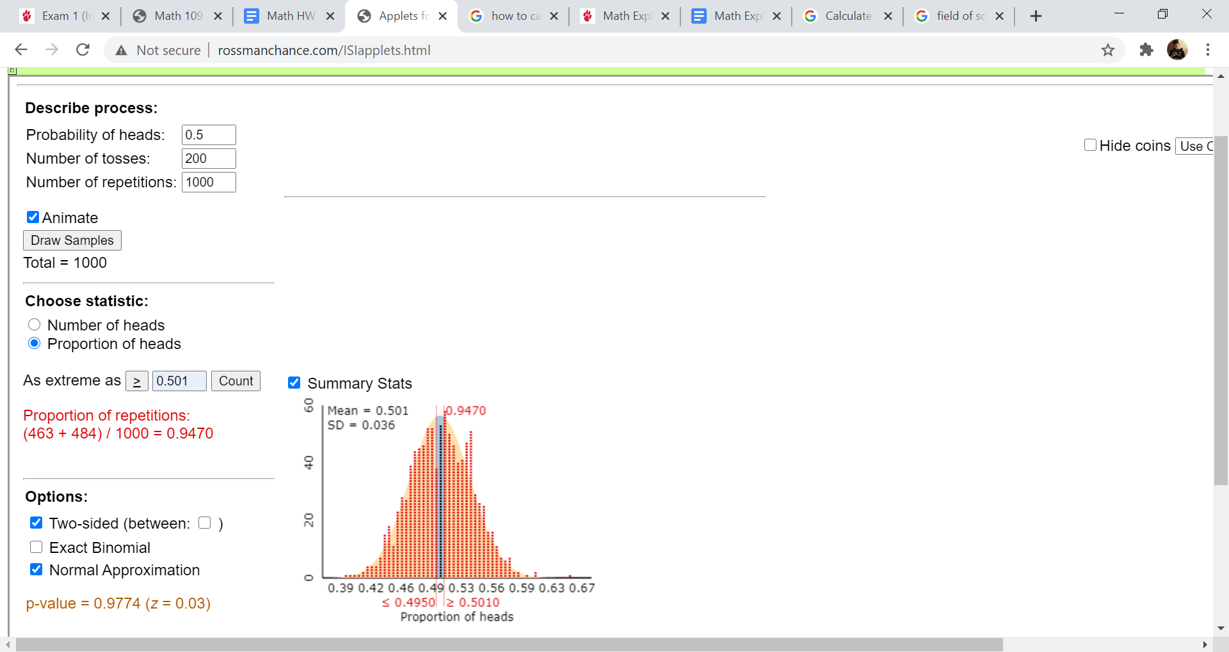Click the 'p-value = 0.9774' result text
Viewport: 1229px width, 652px height.
pyautogui.click(x=118, y=603)
